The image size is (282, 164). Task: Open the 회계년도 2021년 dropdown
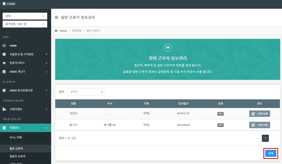[25, 24]
